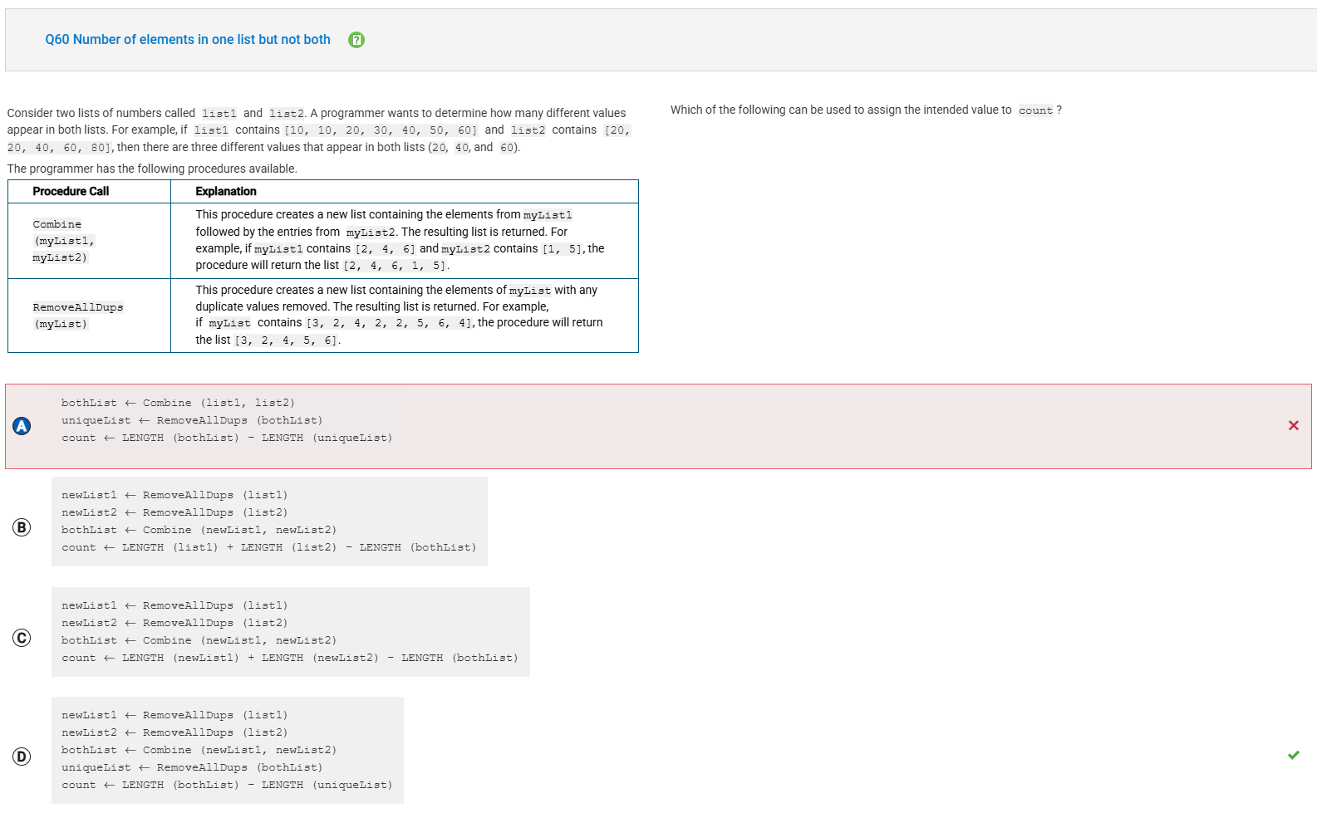Viewport: 1317px width, 813px height.
Task: Click the green checkmark correct icon
Action: tap(1293, 755)
